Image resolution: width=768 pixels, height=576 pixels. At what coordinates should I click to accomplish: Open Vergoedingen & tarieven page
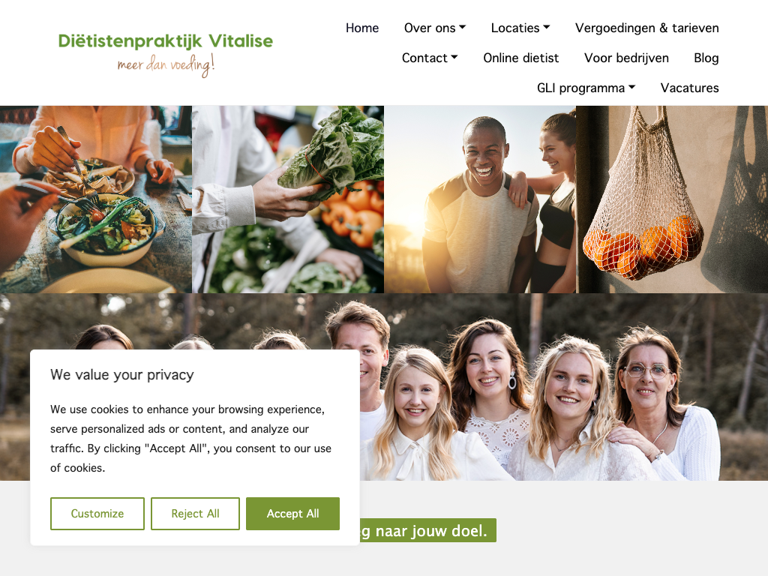point(646,28)
